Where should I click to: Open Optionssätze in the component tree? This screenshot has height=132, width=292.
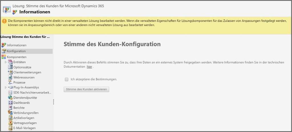22,67
